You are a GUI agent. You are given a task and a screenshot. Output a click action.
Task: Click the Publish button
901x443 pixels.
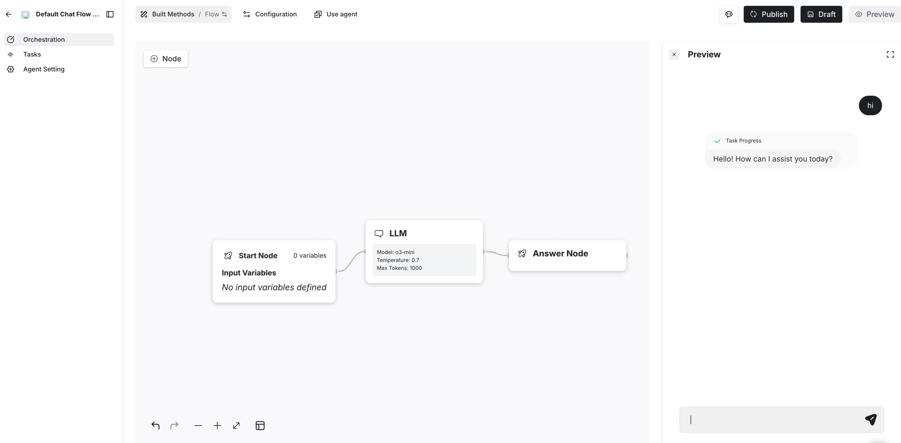click(x=768, y=14)
